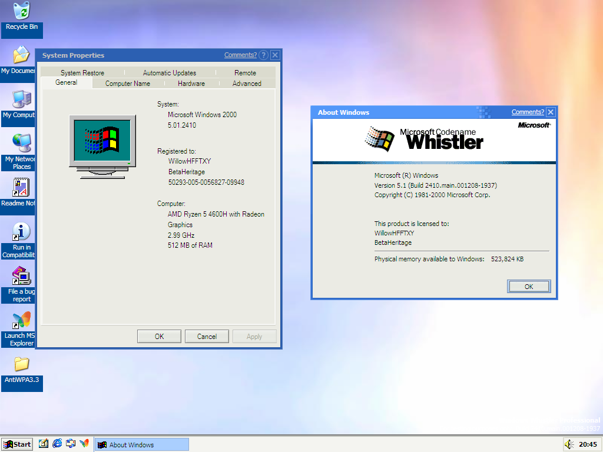Click the Apply button in System Properties
This screenshot has height=452, width=603.
tap(254, 336)
